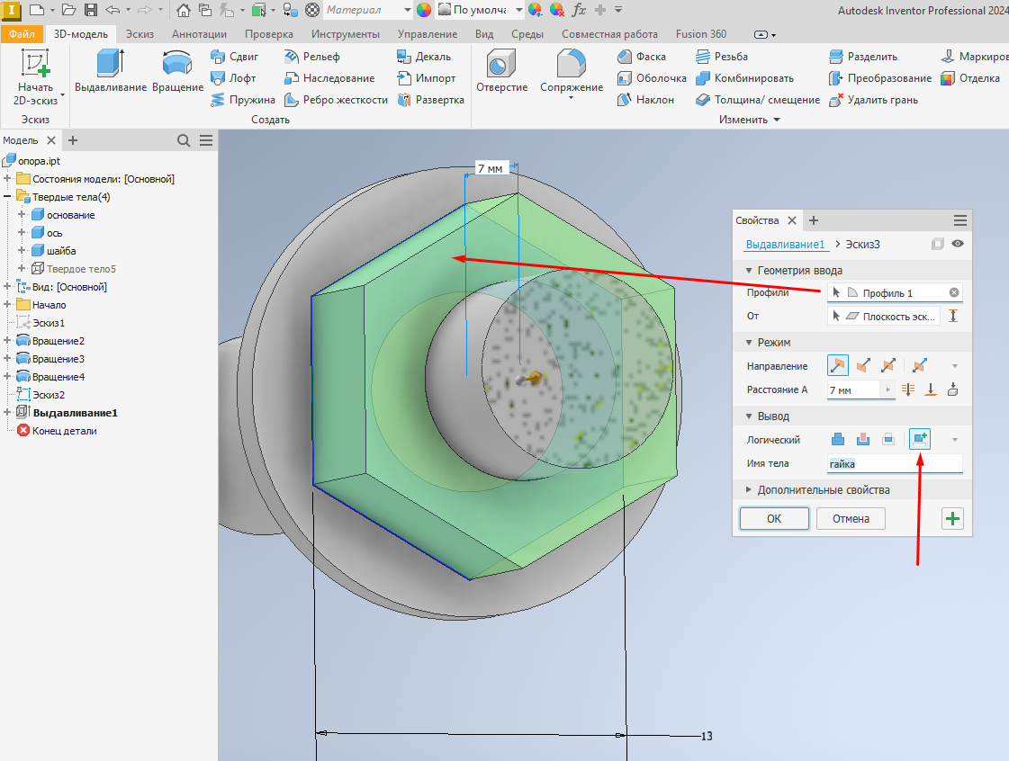The height and width of the screenshot is (761, 1009).
Task: Select the Вращение (Revolve) tool
Action: click(x=177, y=71)
